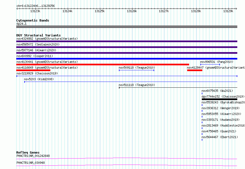Click the nsv5203 (Kidd2008) label
This screenshot has height=169, width=245.
[39, 79]
